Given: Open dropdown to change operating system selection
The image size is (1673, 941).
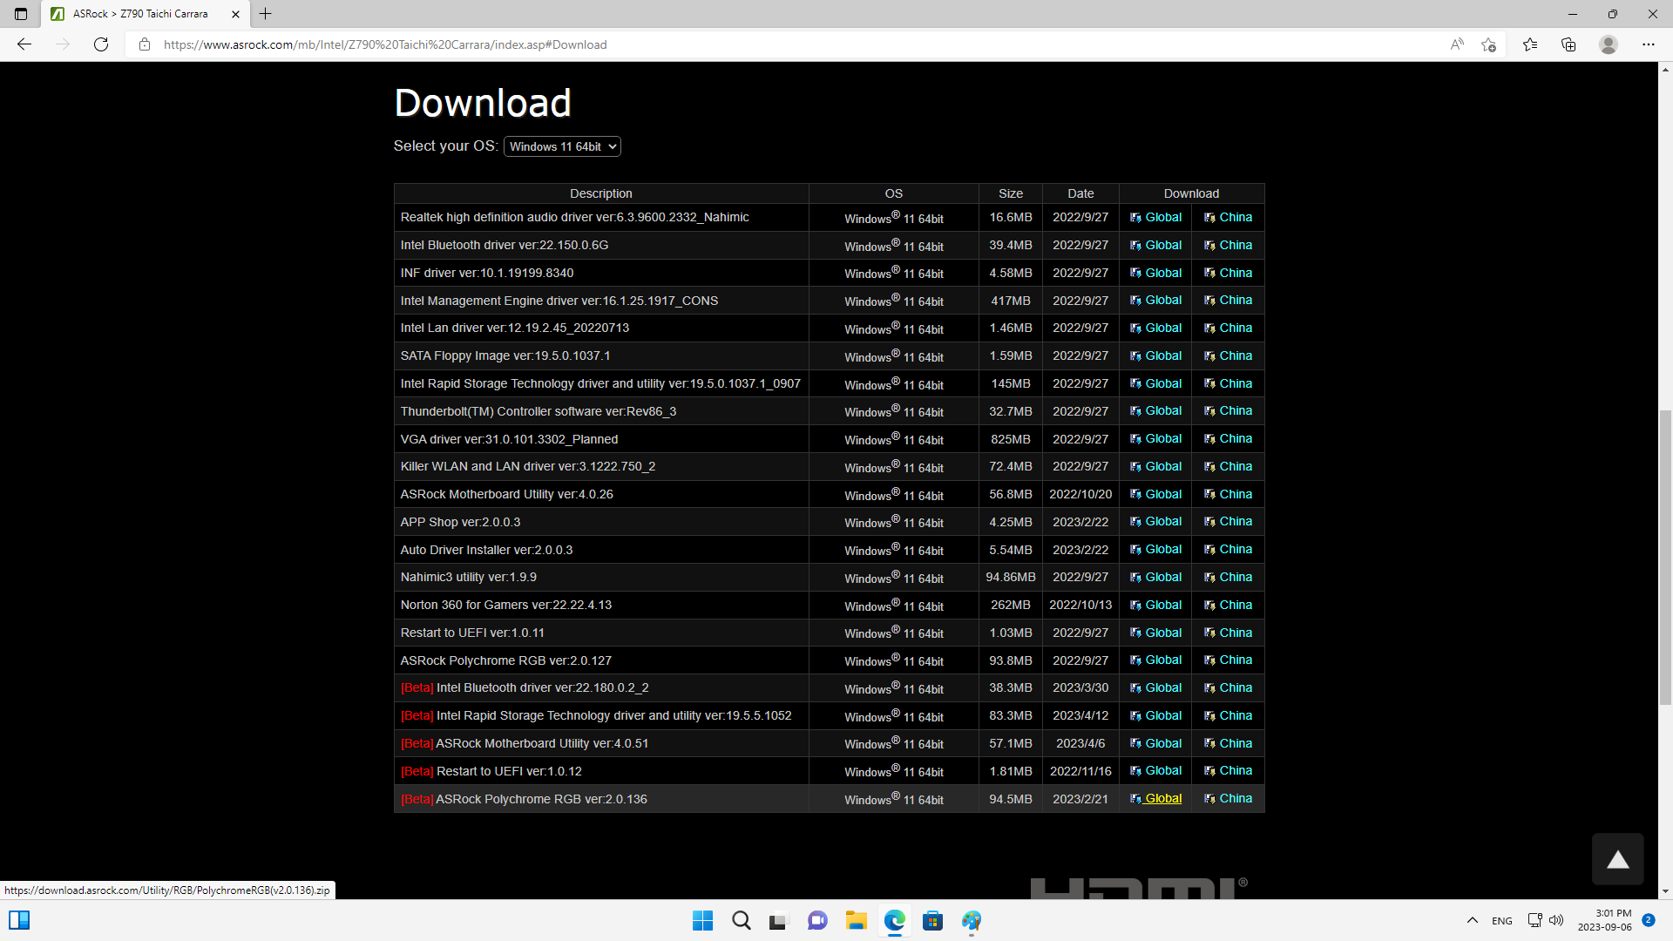Looking at the screenshot, I should point(563,146).
